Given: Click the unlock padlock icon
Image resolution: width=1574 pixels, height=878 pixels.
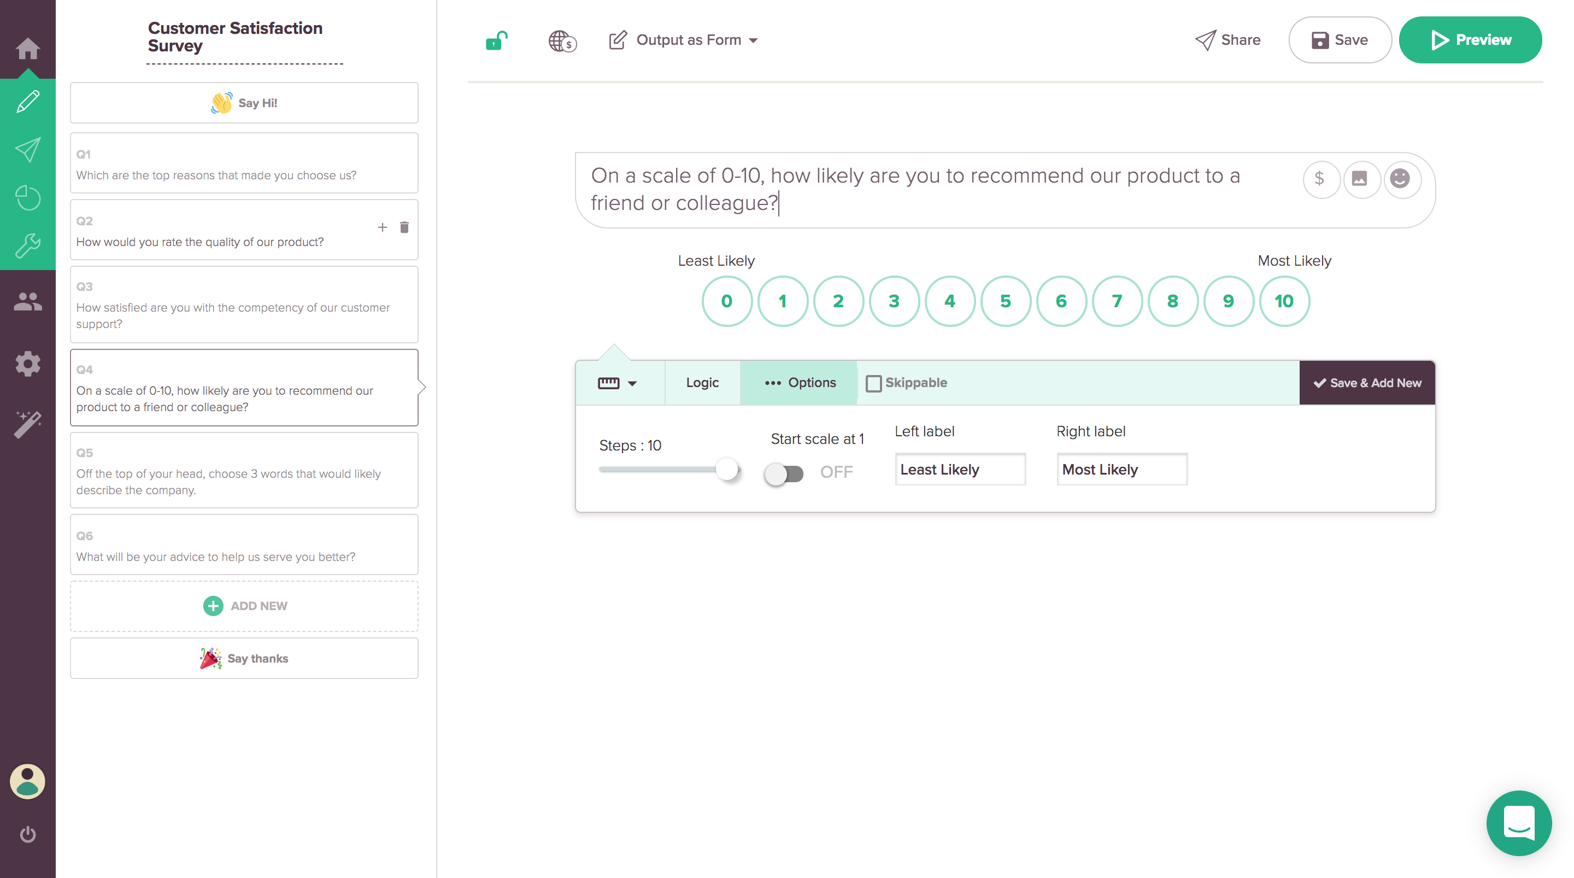Looking at the screenshot, I should tap(496, 40).
